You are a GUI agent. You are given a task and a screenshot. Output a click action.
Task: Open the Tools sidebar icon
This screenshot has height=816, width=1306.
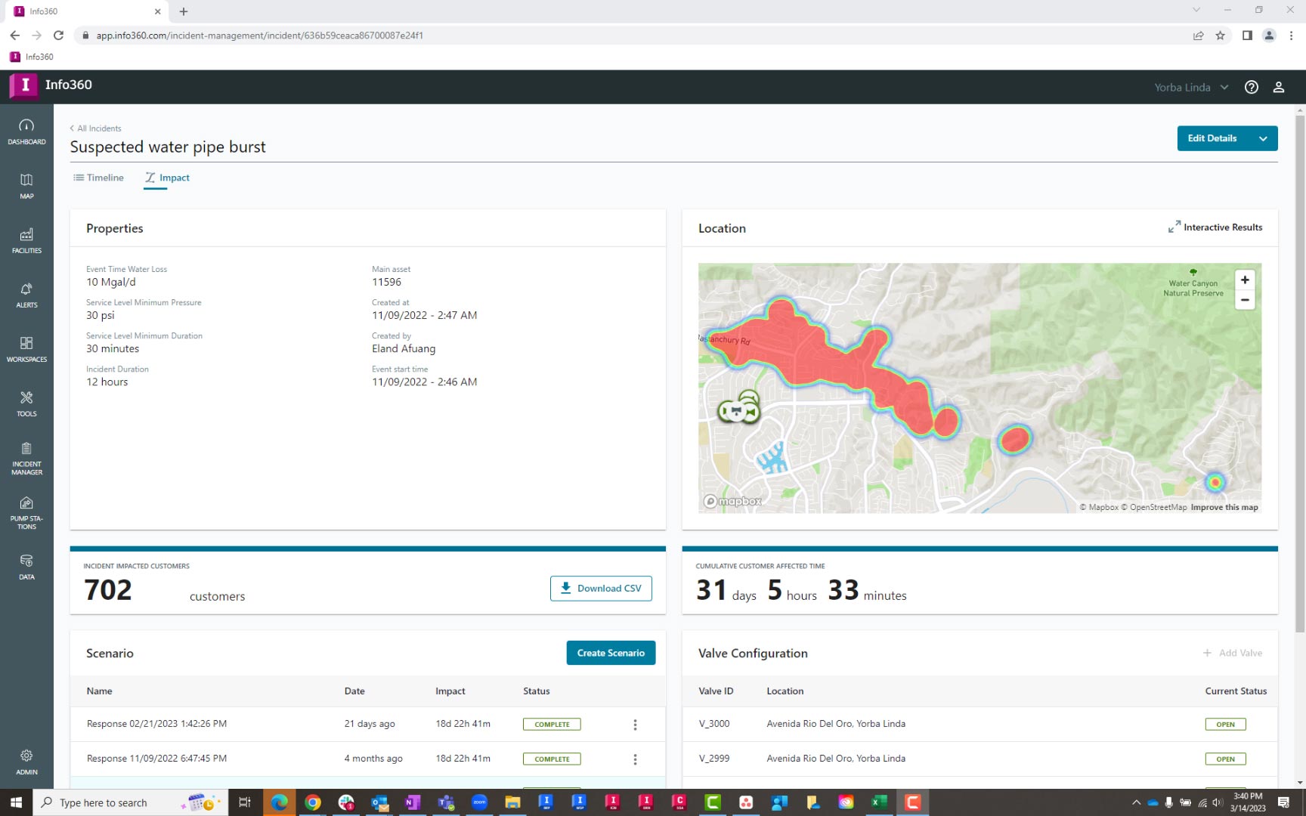[26, 403]
